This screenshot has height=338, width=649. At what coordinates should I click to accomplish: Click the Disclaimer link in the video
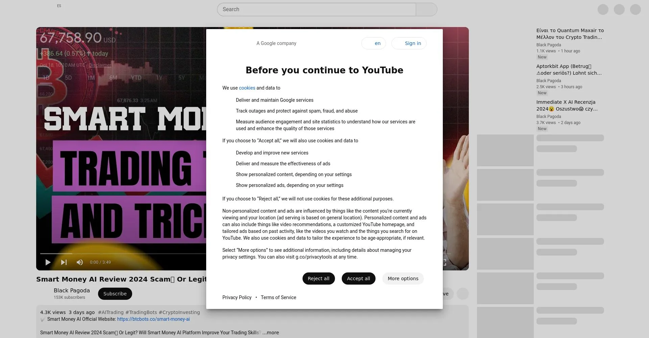(x=100, y=65)
